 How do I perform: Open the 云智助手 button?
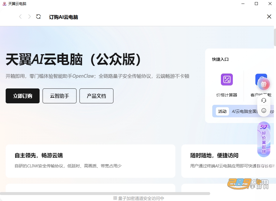click(x=60, y=96)
